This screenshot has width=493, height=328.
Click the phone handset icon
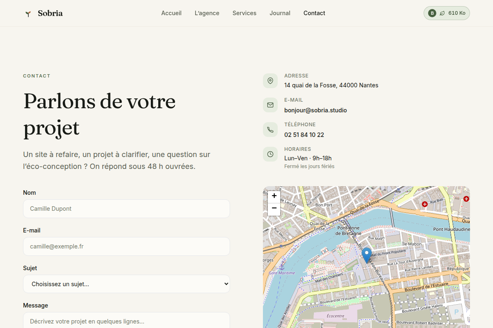(x=270, y=130)
